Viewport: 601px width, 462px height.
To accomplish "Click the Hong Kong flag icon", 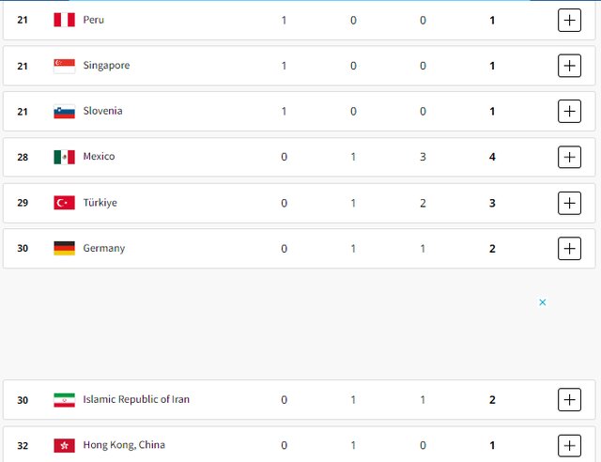I will (x=64, y=445).
